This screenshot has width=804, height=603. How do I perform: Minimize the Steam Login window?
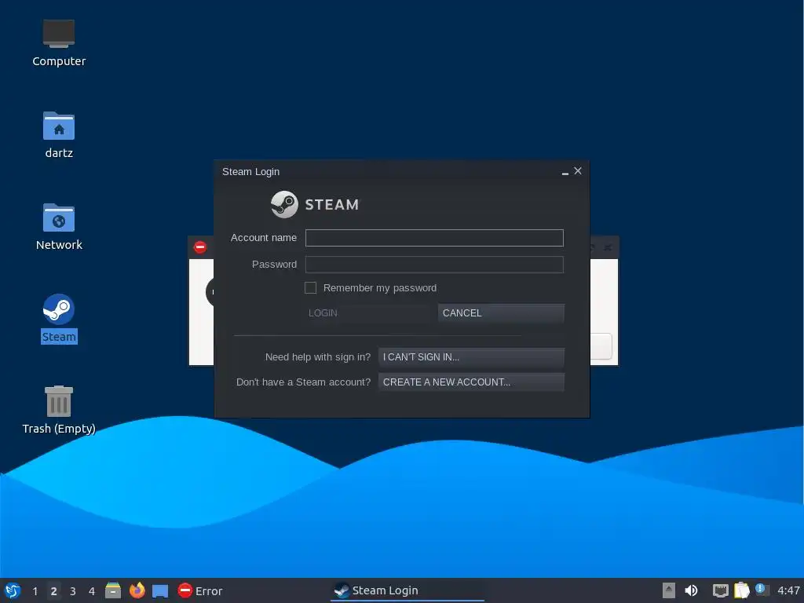pos(565,172)
